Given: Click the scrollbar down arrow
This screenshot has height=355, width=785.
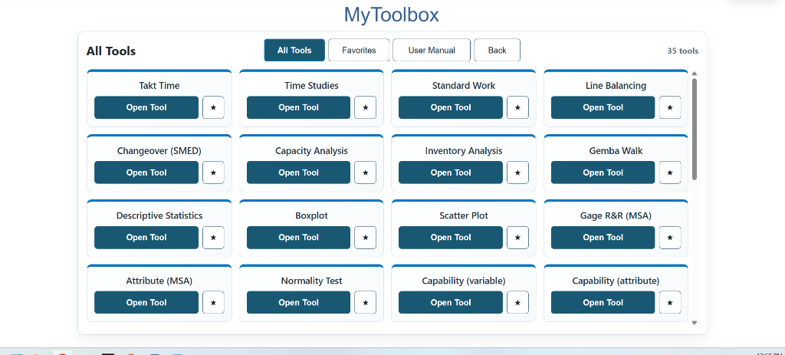Looking at the screenshot, I should pos(695,323).
